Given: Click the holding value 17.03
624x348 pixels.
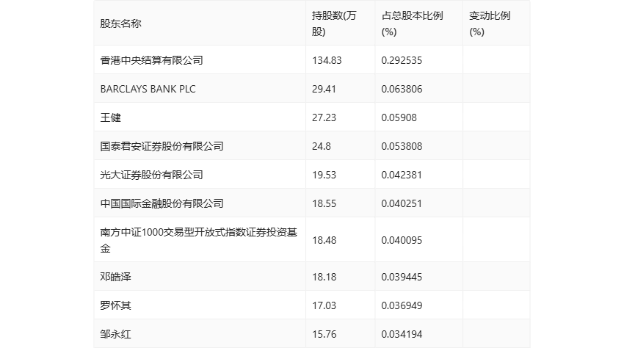Looking at the screenshot, I should [x=324, y=305].
